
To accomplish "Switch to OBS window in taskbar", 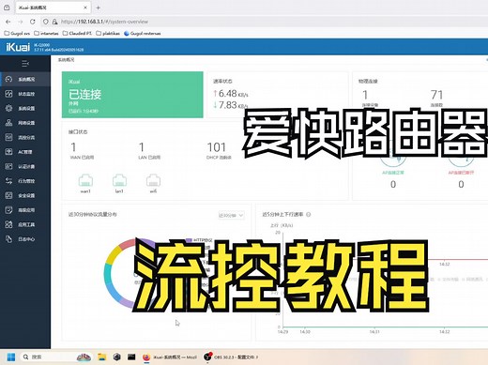I will (231, 357).
